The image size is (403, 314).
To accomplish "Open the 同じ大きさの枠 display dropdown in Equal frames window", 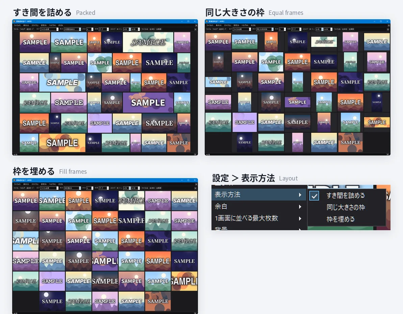I will pyautogui.click(x=265, y=29).
